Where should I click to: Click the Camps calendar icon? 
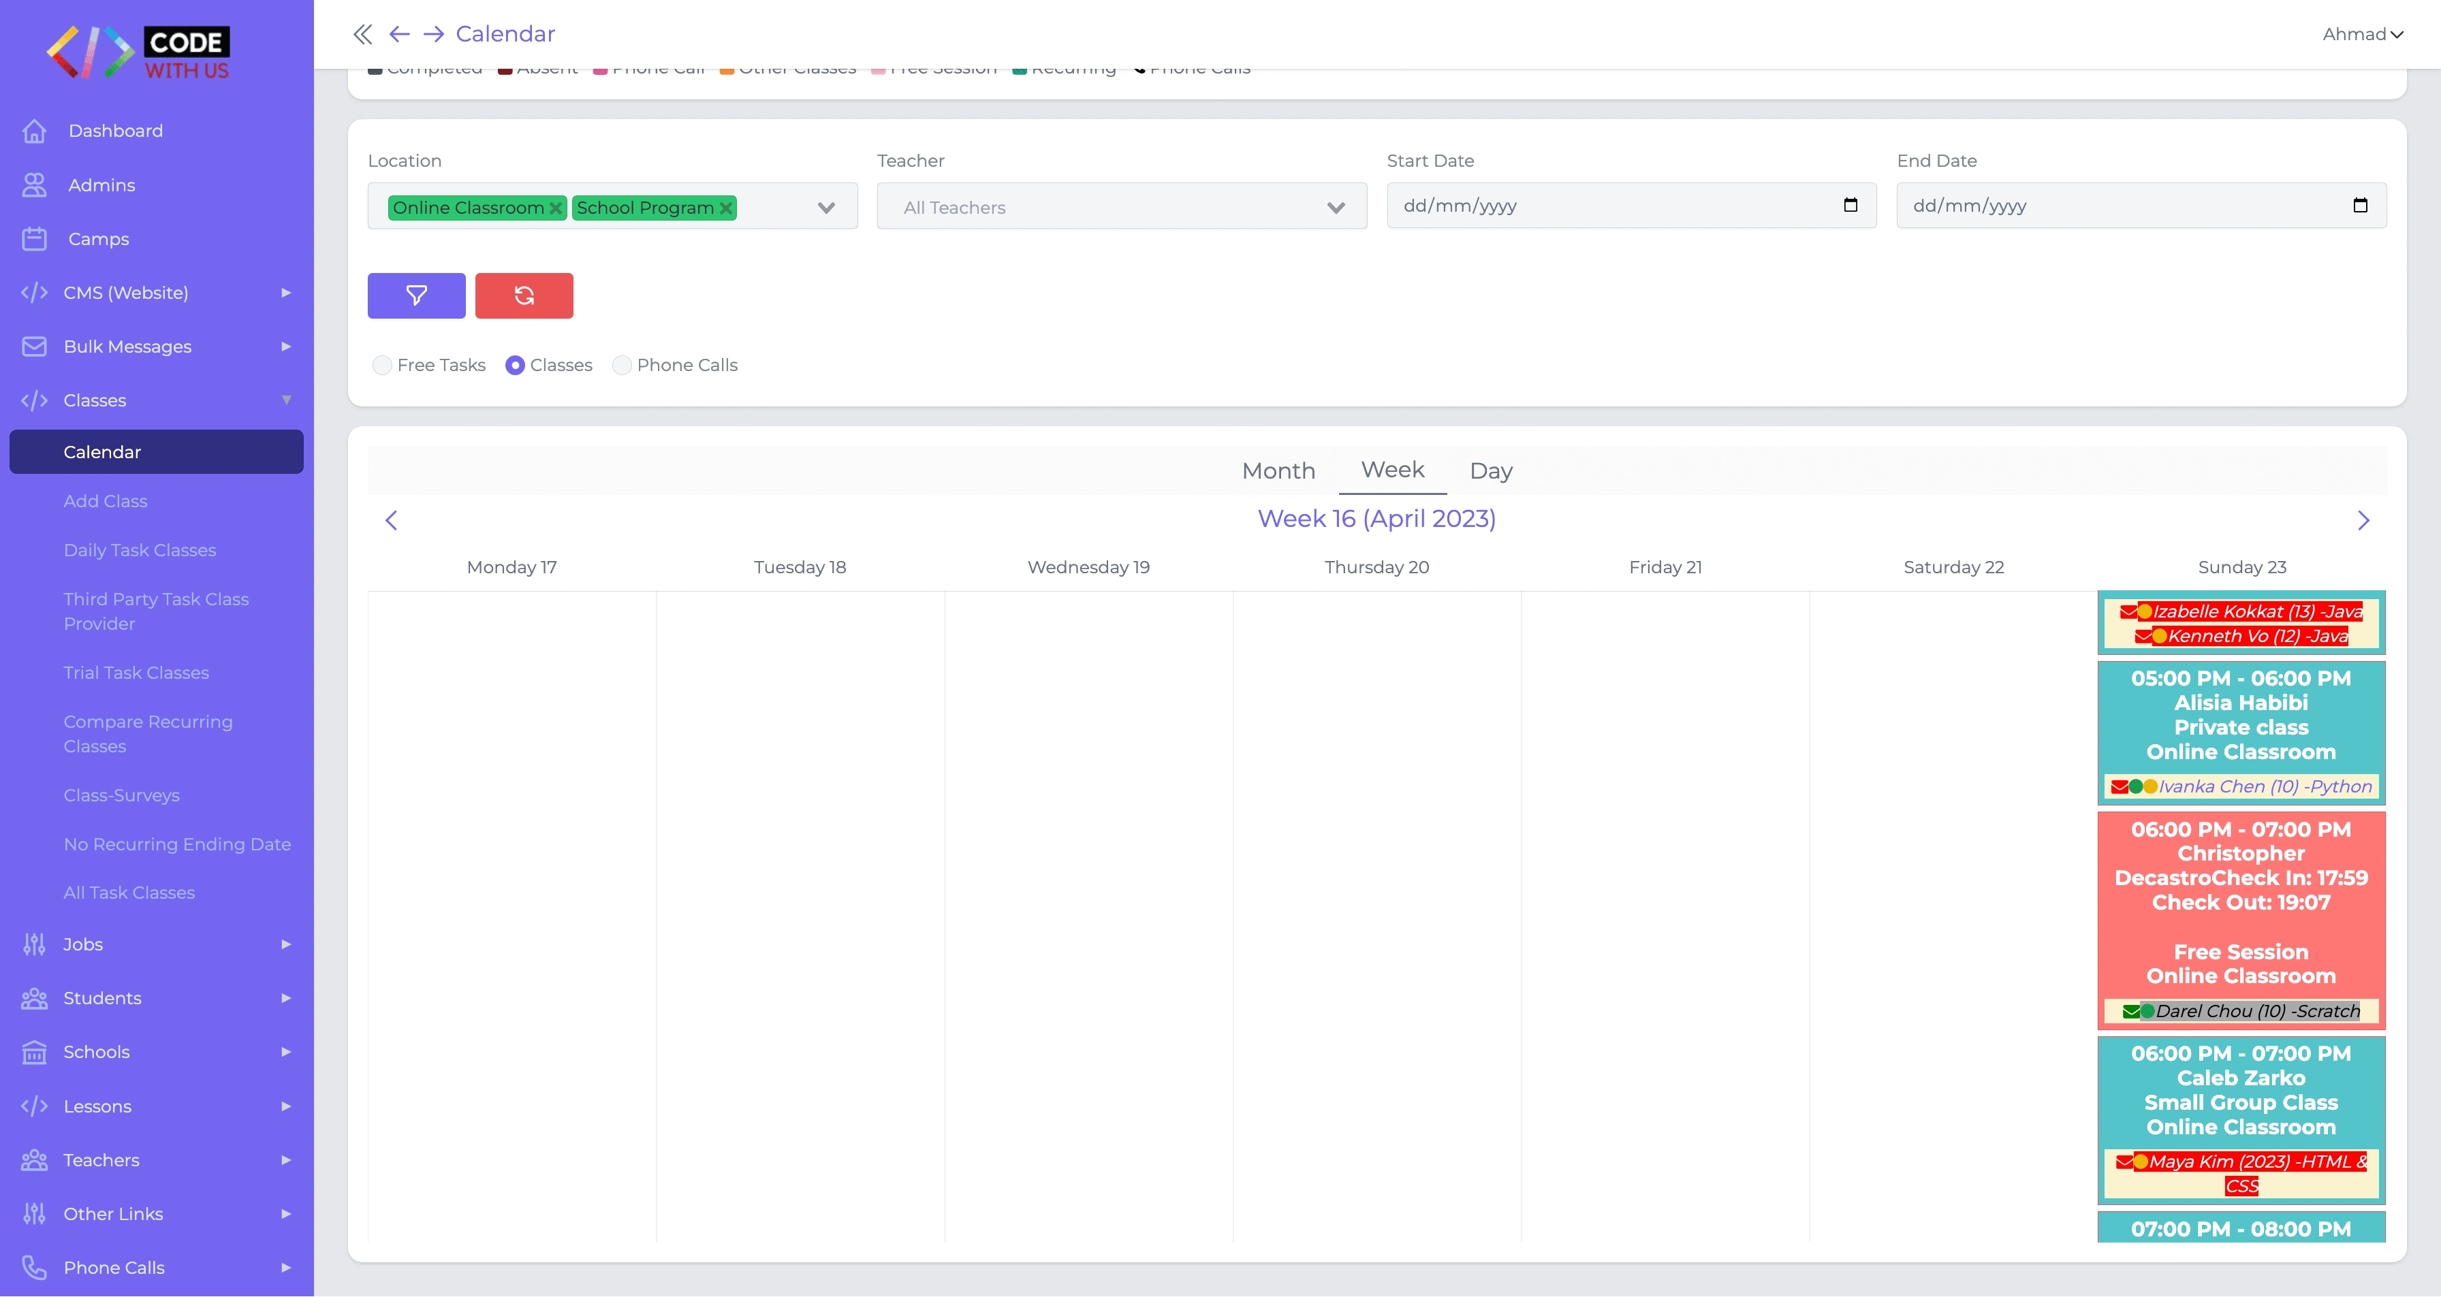coord(34,239)
